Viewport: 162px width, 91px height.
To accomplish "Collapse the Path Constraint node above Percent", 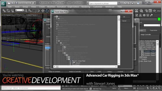I will pos(67,59).
